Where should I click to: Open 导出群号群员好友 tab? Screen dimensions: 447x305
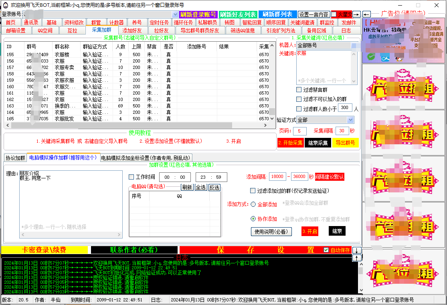[200, 30]
